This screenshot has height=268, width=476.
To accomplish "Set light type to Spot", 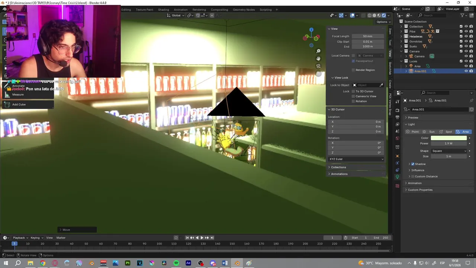I will (x=446, y=132).
